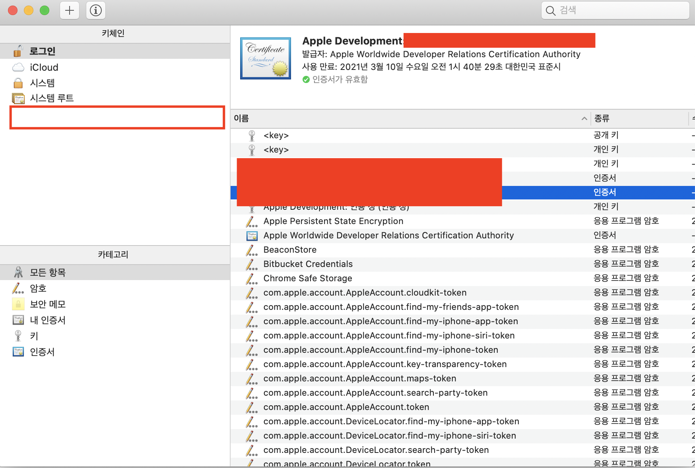The height and width of the screenshot is (468, 695).
Task: Select Apple Persistent State Encryption entry
Action: click(463, 221)
